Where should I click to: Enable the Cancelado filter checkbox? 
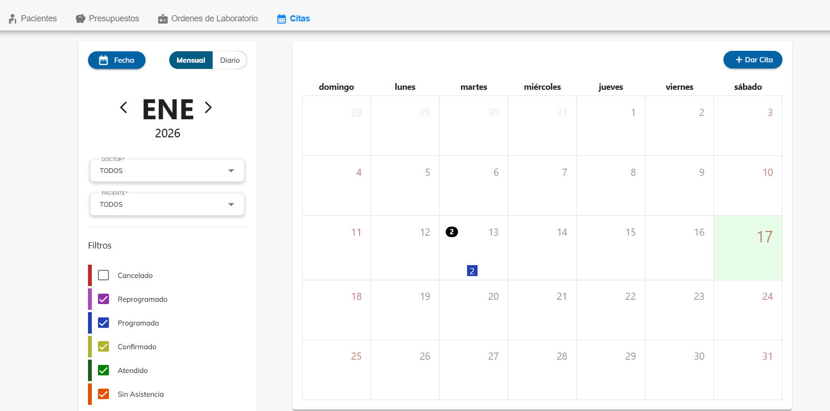click(x=103, y=275)
